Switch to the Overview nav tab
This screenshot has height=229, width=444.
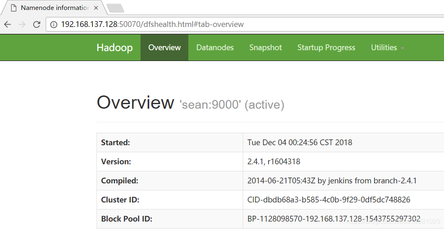click(164, 47)
